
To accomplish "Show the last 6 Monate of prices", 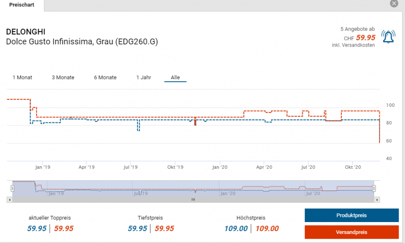I will pos(105,77).
